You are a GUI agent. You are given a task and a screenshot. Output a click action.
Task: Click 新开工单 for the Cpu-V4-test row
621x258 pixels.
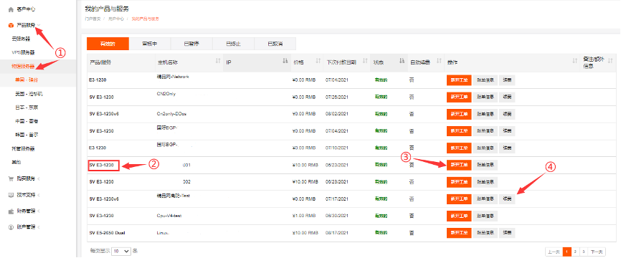pos(459,216)
